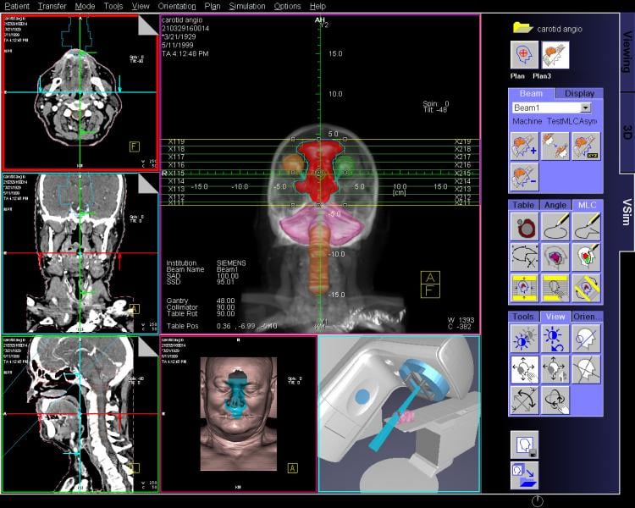Click the remove beam icon with minus sign
The image size is (635, 508).
(x=525, y=177)
